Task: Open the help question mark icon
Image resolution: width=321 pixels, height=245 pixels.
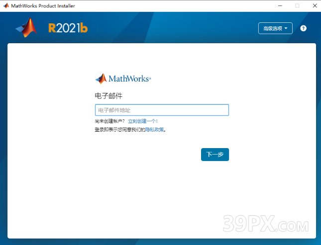Action: coord(303,28)
